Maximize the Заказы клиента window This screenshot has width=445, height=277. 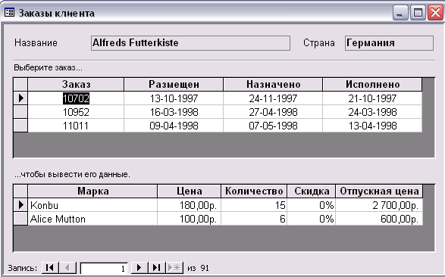418,13
